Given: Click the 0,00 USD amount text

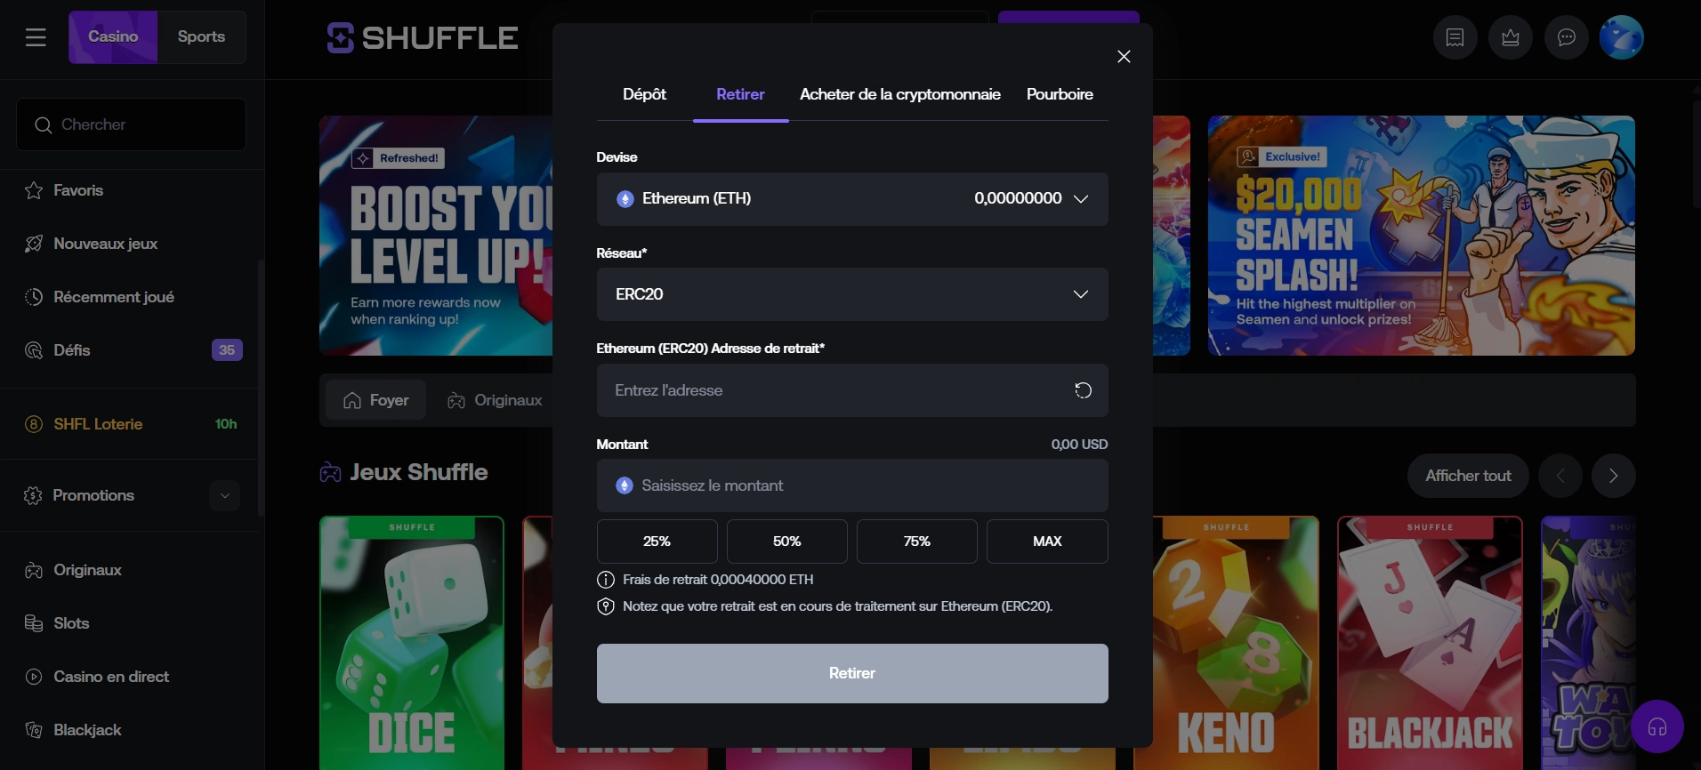Looking at the screenshot, I should coord(1079,445).
